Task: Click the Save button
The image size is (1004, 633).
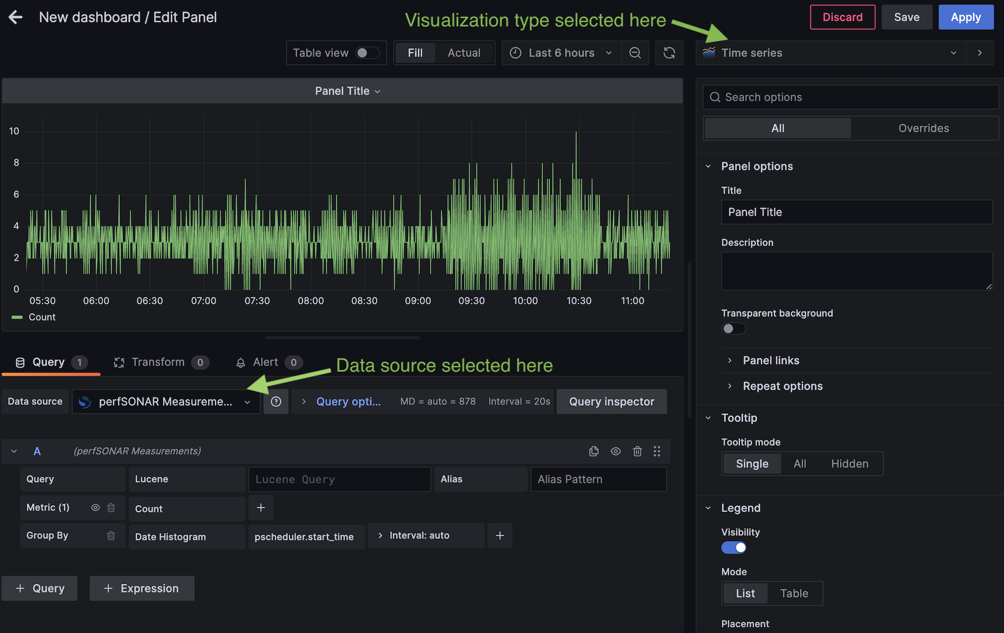Action: point(907,17)
